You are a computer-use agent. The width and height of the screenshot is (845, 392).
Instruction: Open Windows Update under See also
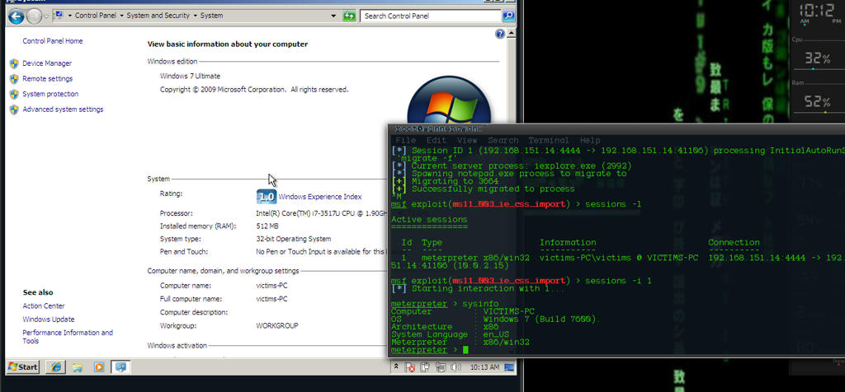tap(49, 320)
